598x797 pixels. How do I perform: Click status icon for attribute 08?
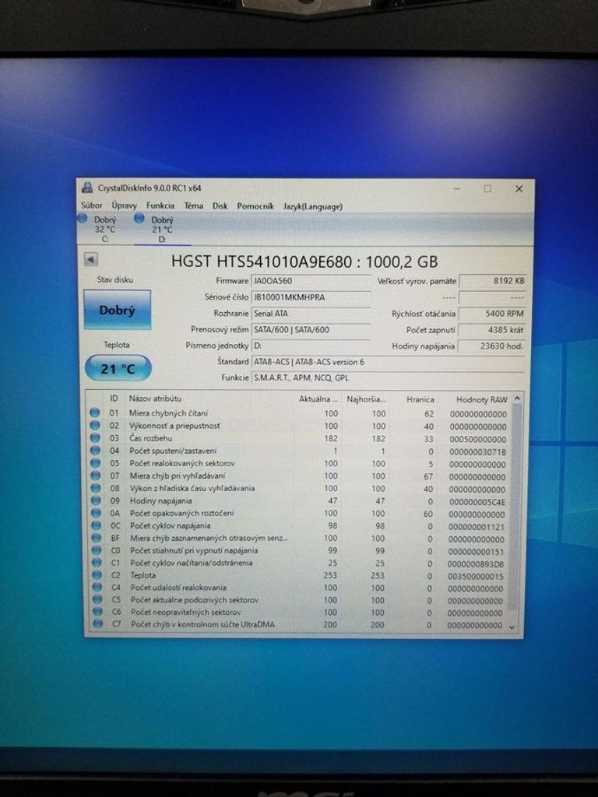tap(95, 488)
